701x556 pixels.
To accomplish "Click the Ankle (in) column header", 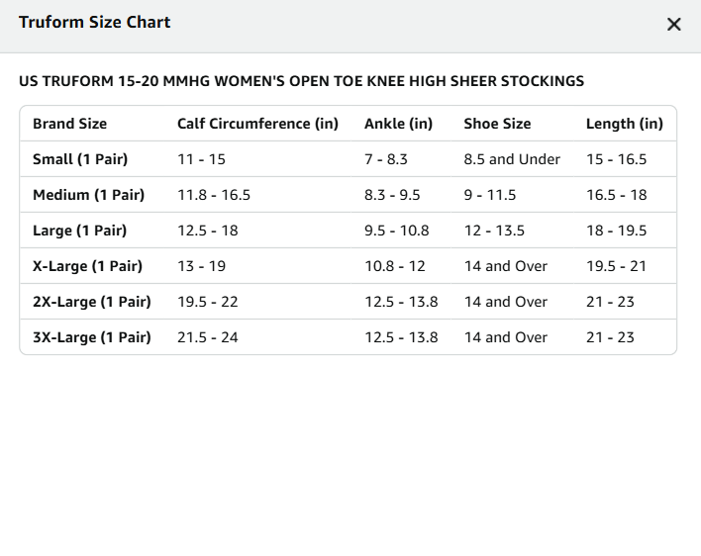I will [x=398, y=124].
